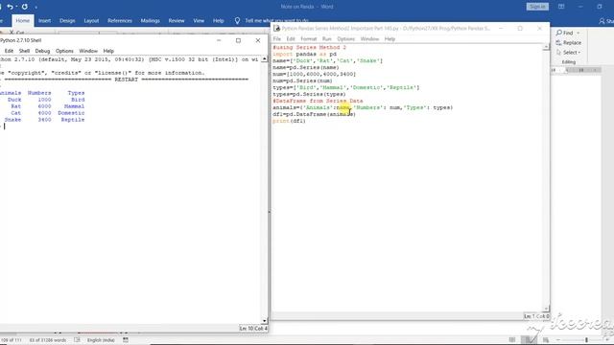
Task: Click the English (India) language indicator
Action: pos(101,340)
